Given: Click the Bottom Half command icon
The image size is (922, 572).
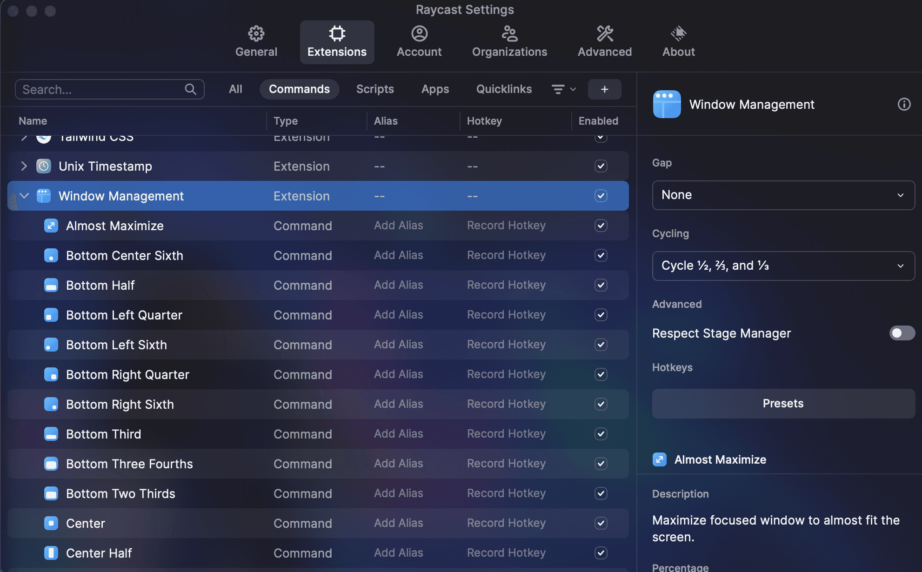Looking at the screenshot, I should (51, 285).
